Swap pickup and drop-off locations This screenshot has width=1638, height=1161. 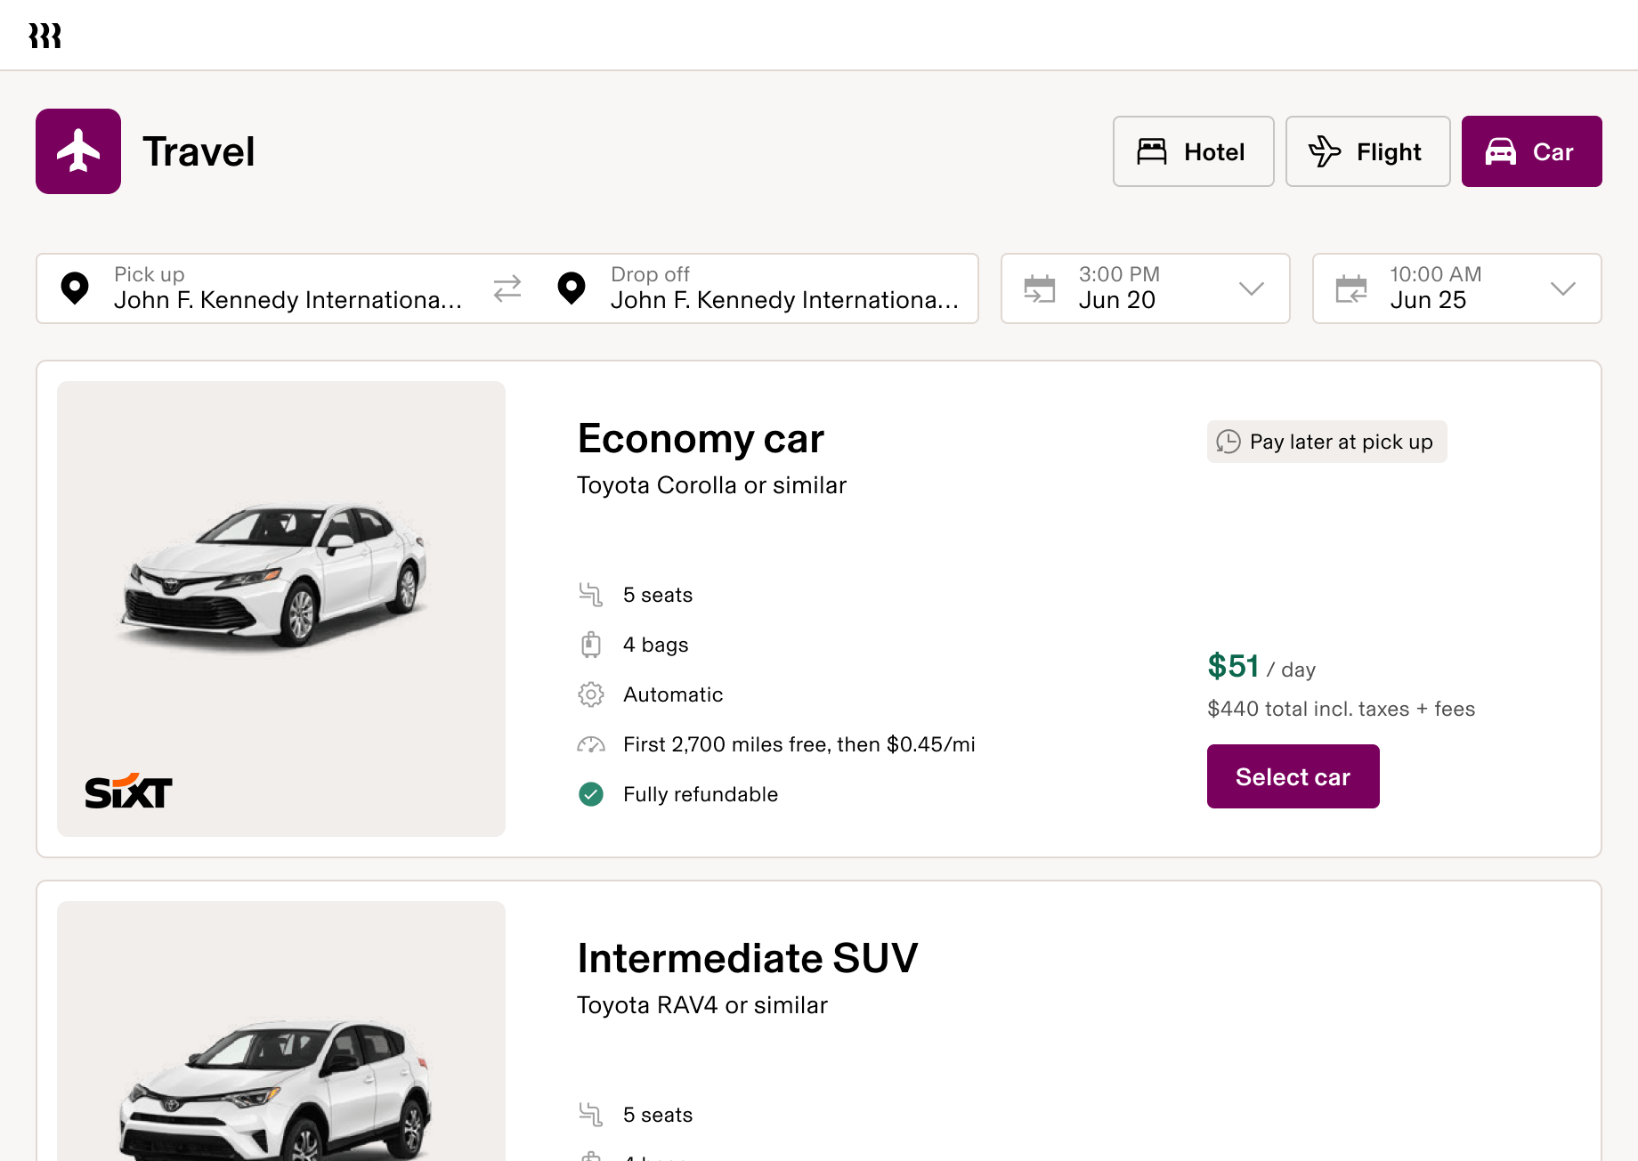point(507,288)
